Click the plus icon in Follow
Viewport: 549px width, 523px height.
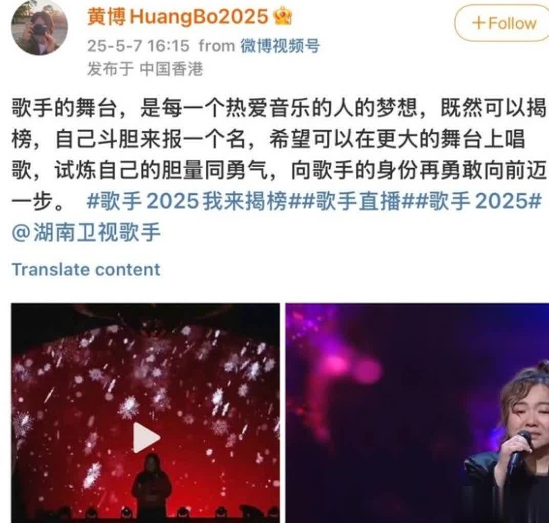point(479,24)
